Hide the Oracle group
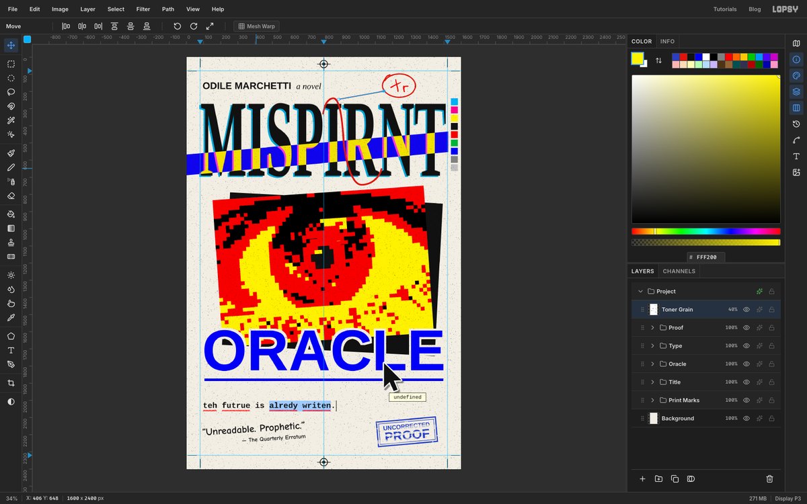Image resolution: width=807 pixels, height=504 pixels. point(746,364)
